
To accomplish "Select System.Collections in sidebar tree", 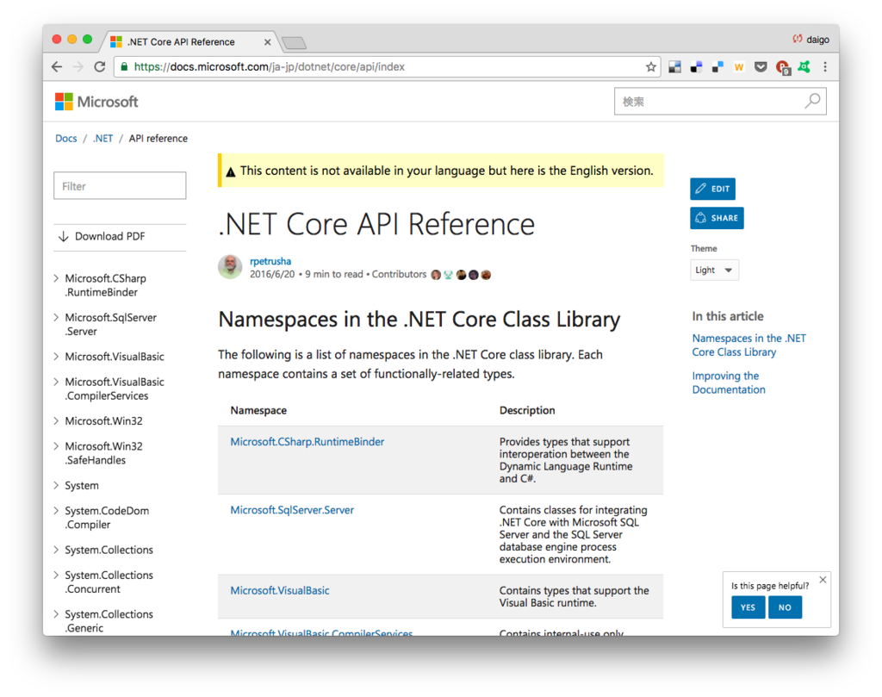I will click(x=109, y=550).
